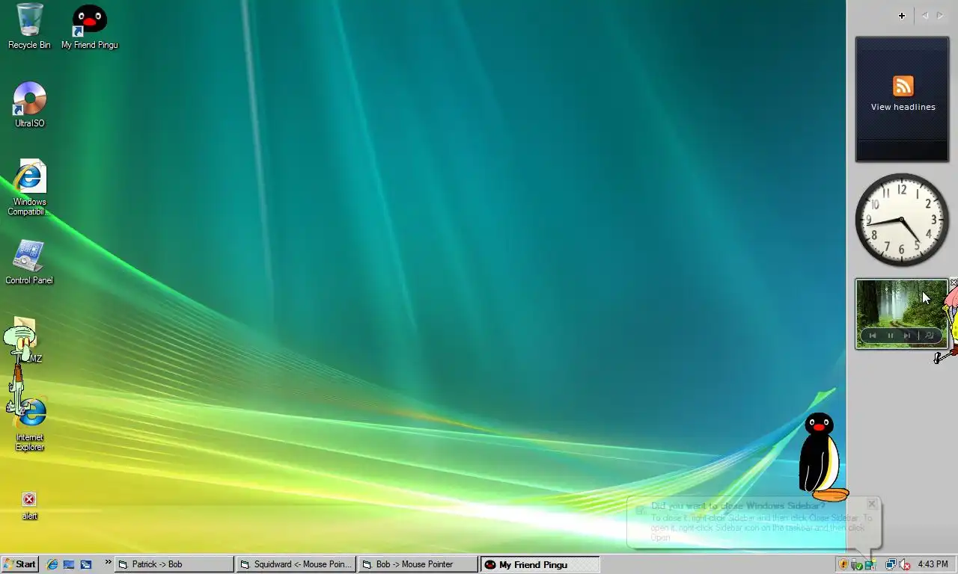Open the Recycle Bin desktop icon

coord(29,25)
